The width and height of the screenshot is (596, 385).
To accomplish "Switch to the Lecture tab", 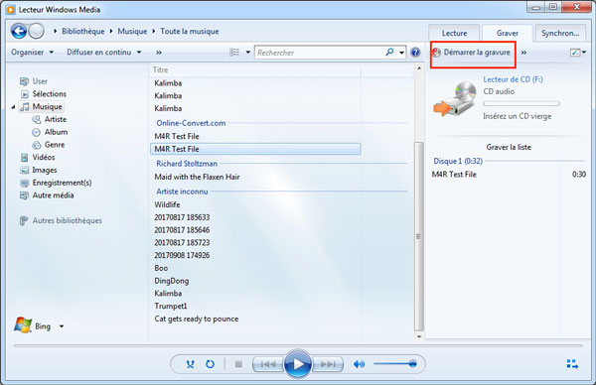I will [x=454, y=33].
